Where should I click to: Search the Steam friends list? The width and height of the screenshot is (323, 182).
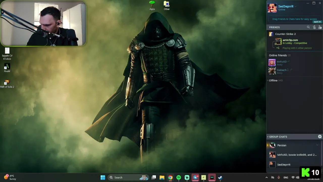point(308,27)
